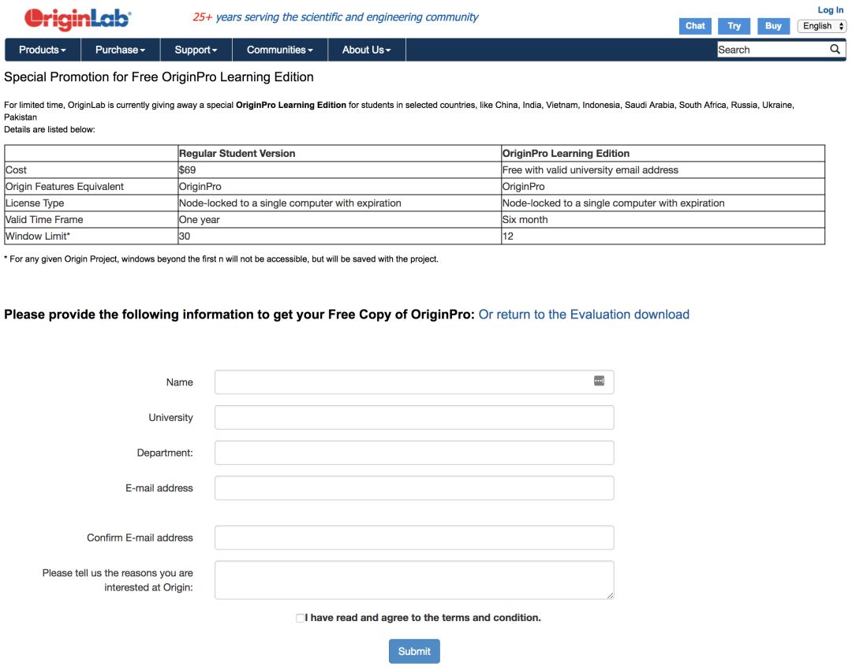Image resolution: width=852 pixels, height=670 pixels.
Task: Click the search magnifier icon
Action: coord(835,50)
